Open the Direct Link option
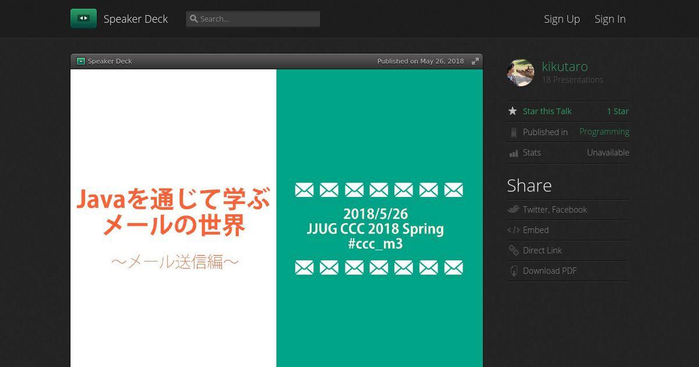The image size is (699, 367). 542,250
